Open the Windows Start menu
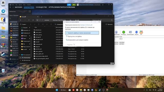 point(57,90)
